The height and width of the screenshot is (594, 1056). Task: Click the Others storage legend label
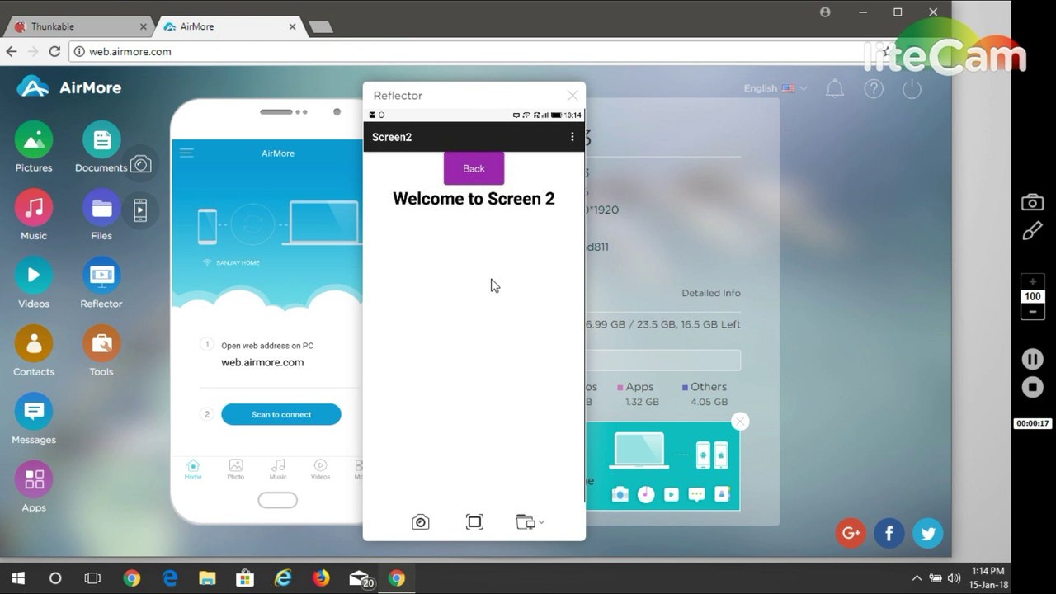pos(709,387)
